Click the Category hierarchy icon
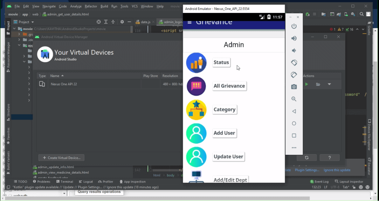The width and height of the screenshot is (379, 201). (196, 110)
